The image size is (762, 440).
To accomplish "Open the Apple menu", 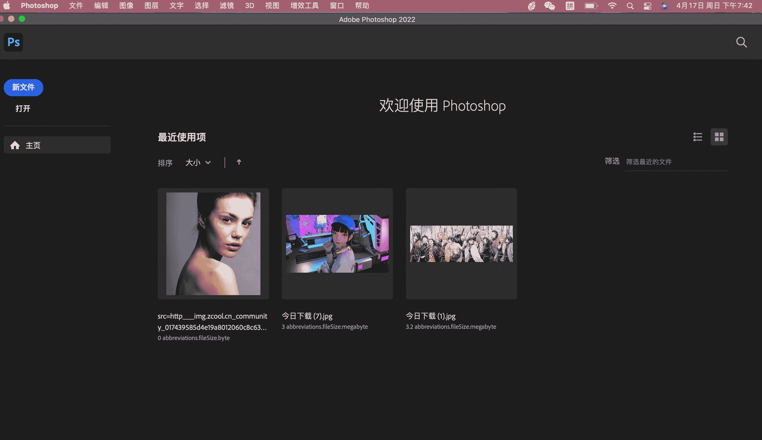I will (x=7, y=6).
